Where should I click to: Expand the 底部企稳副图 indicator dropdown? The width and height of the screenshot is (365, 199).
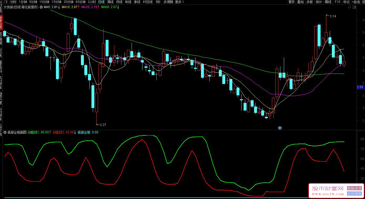click(5, 132)
